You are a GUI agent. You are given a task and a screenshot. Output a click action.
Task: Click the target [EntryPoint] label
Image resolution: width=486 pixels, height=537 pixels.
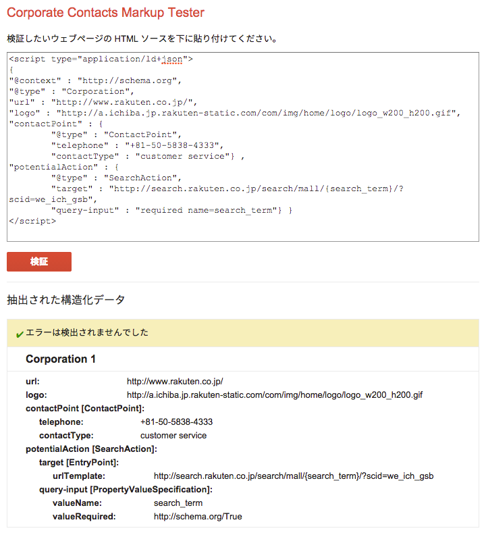(x=79, y=462)
